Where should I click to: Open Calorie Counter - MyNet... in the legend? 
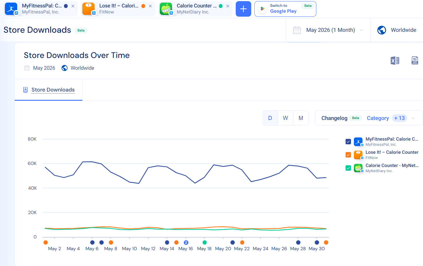[x=392, y=166]
